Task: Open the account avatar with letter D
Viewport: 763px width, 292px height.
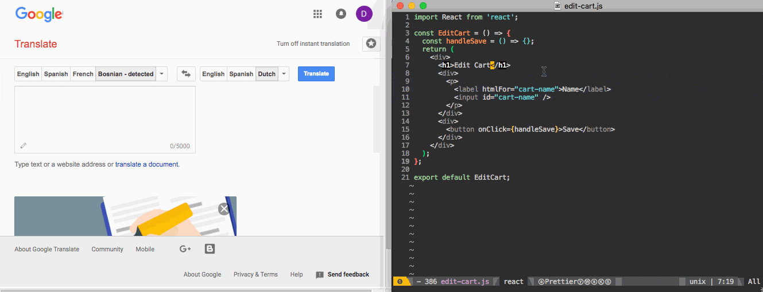Action: (364, 14)
